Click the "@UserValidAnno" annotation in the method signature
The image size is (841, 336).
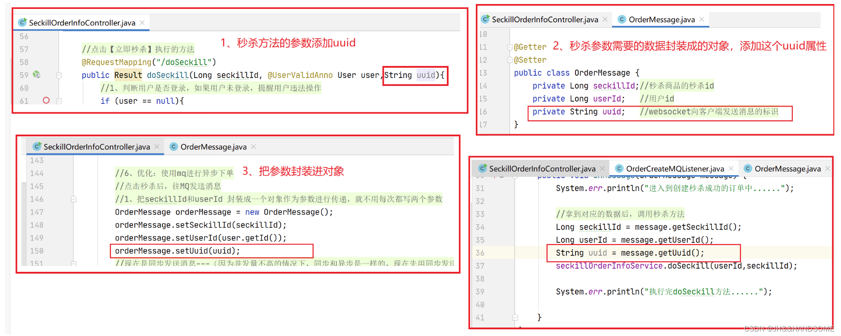coord(300,75)
